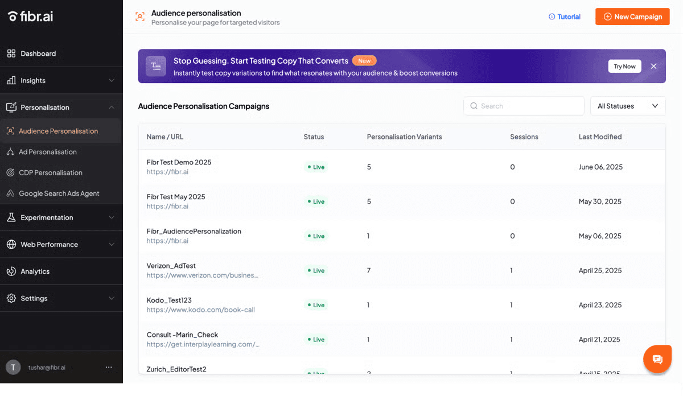The image size is (683, 396).
Task: Open the Verizon_AdTest campaign
Action: pos(171,266)
